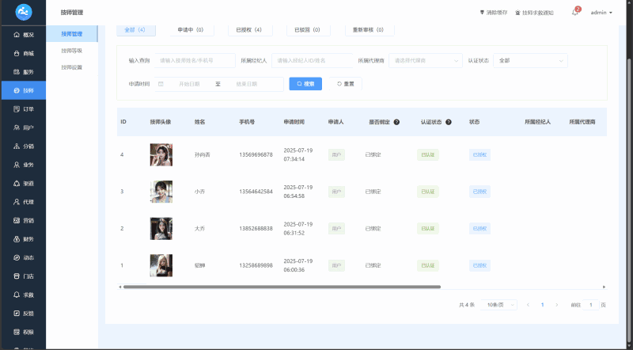633x350 pixels.
Task: Click the 已认证 tag in 孙尚香's row
Action: point(428,154)
